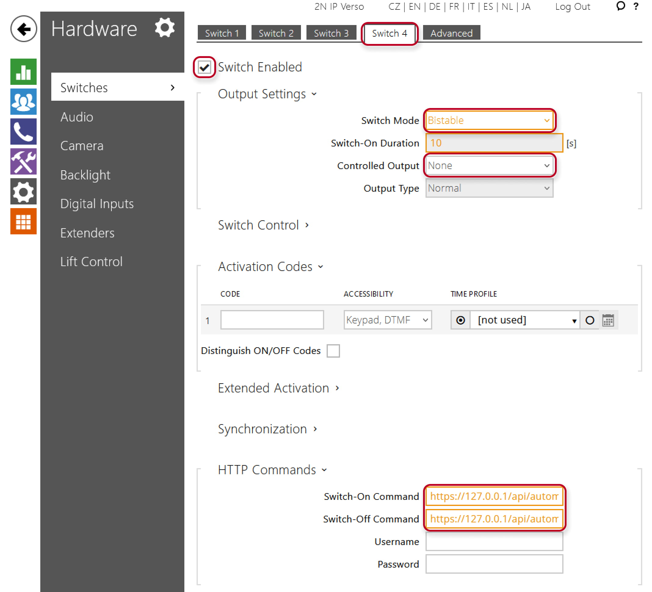Select the Switch 4 tab

coord(389,33)
